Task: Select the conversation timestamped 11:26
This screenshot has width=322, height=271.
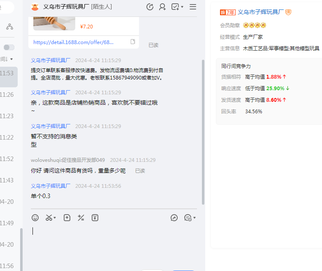Action: tap(7, 95)
